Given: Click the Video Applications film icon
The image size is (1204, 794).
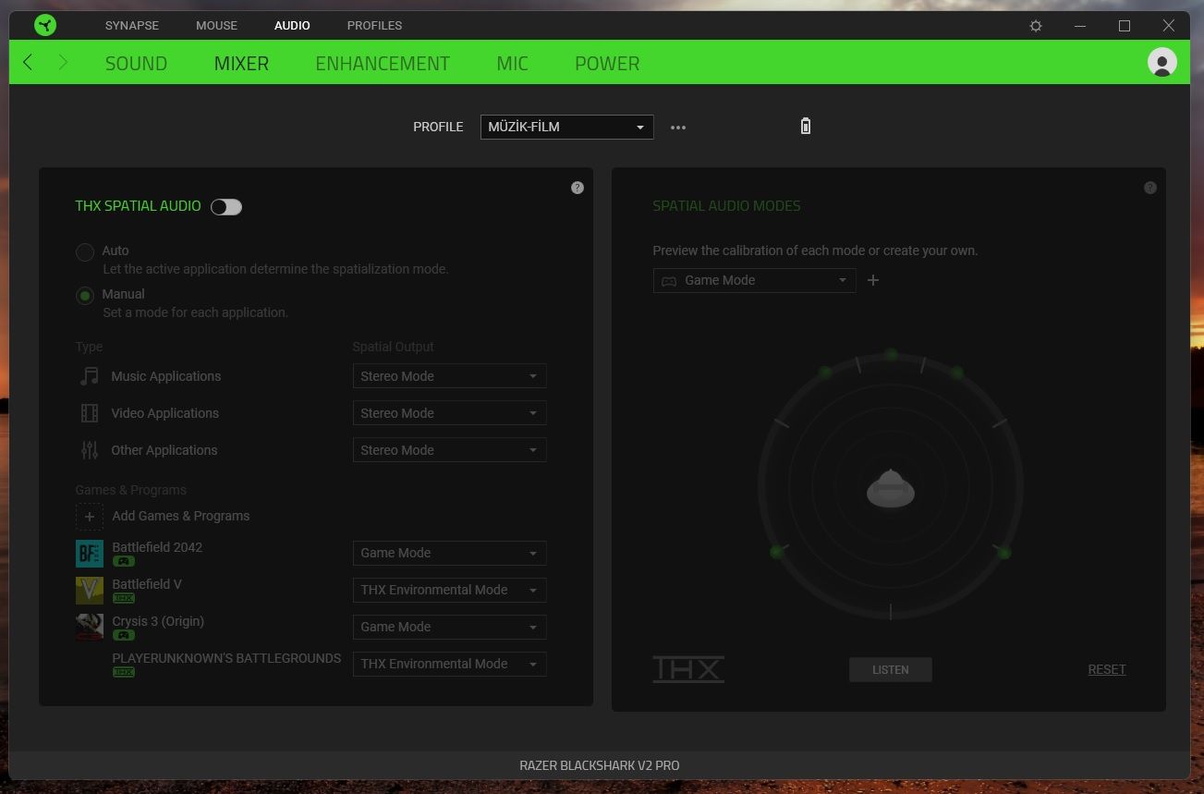Looking at the screenshot, I should click(90, 413).
